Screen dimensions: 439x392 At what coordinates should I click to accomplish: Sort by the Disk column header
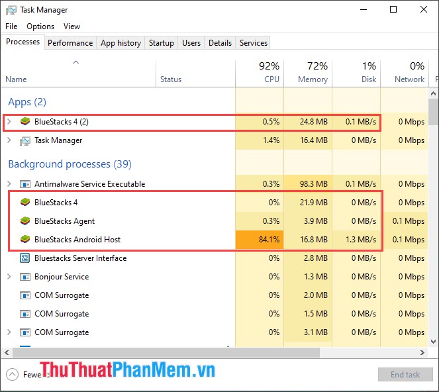pyautogui.click(x=356, y=73)
